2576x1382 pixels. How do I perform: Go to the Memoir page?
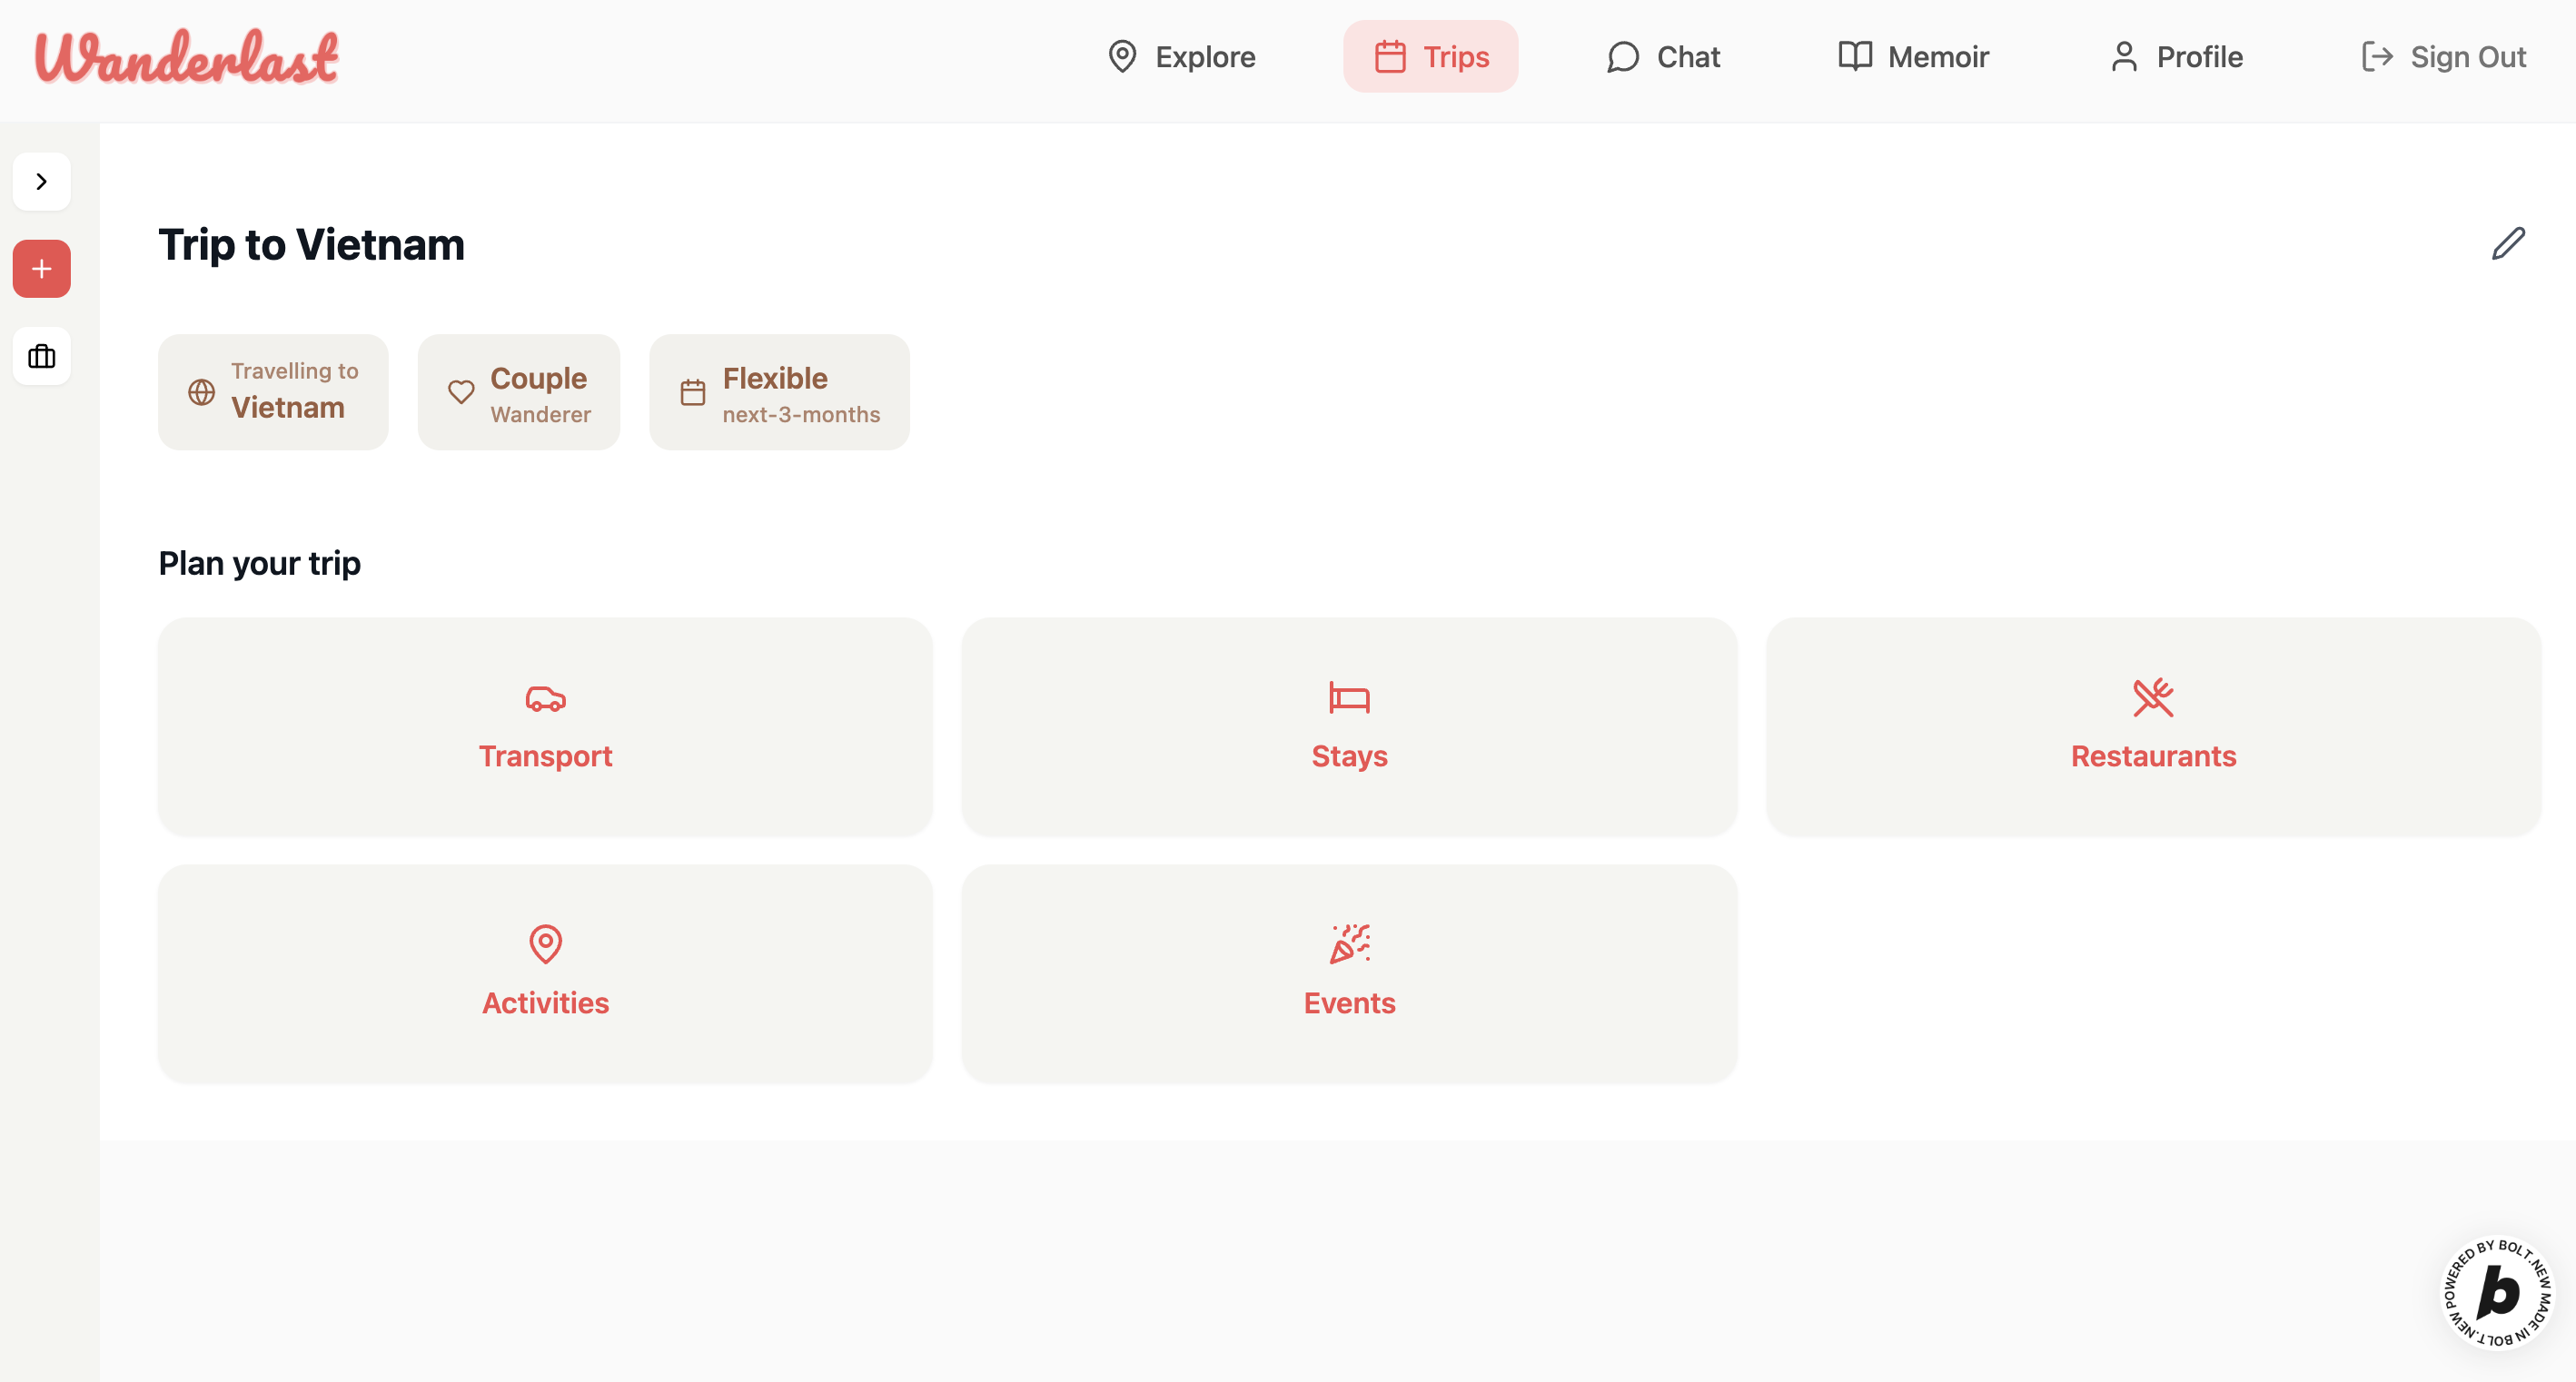1913,57
